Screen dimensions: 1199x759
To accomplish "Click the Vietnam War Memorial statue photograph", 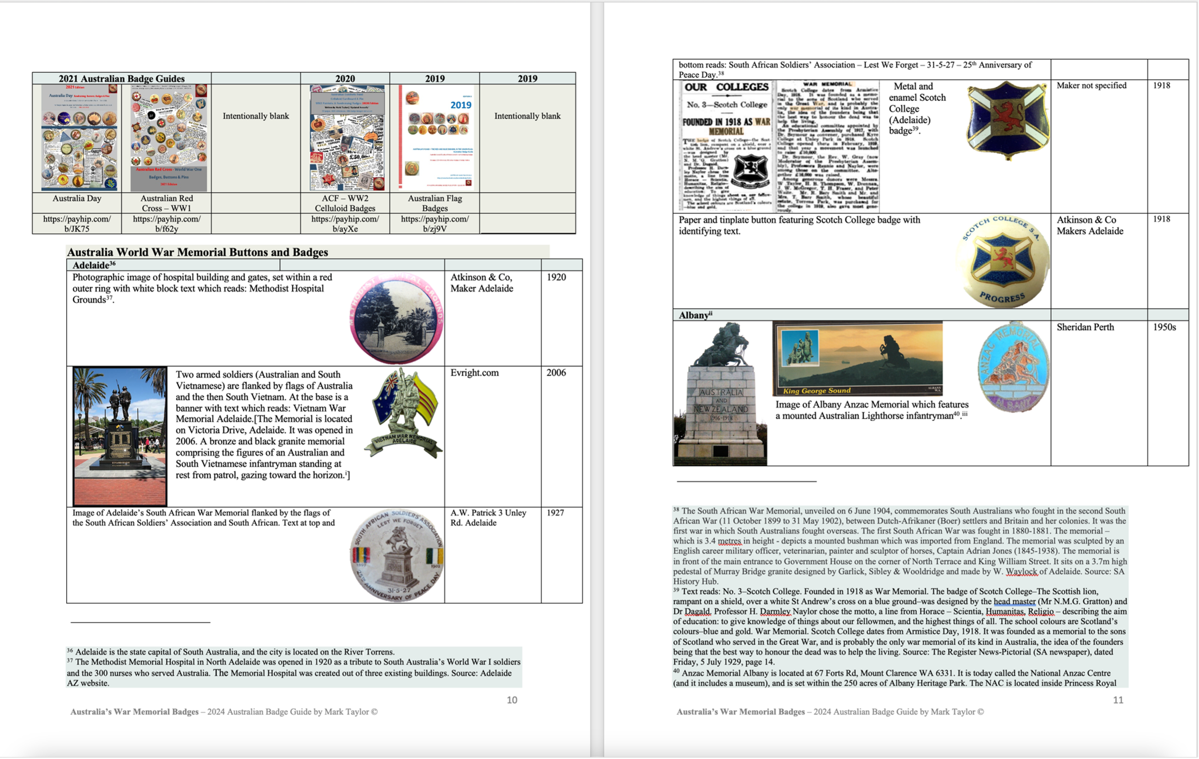I will [120, 436].
